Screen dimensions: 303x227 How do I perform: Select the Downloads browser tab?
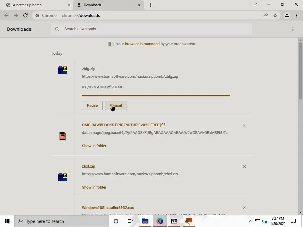pos(108,5)
